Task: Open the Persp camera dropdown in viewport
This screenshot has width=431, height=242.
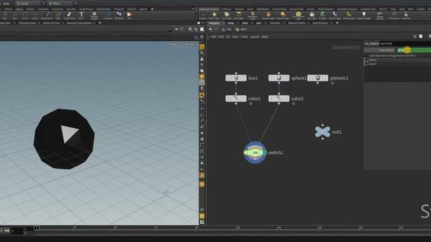Action: [x=174, y=44]
